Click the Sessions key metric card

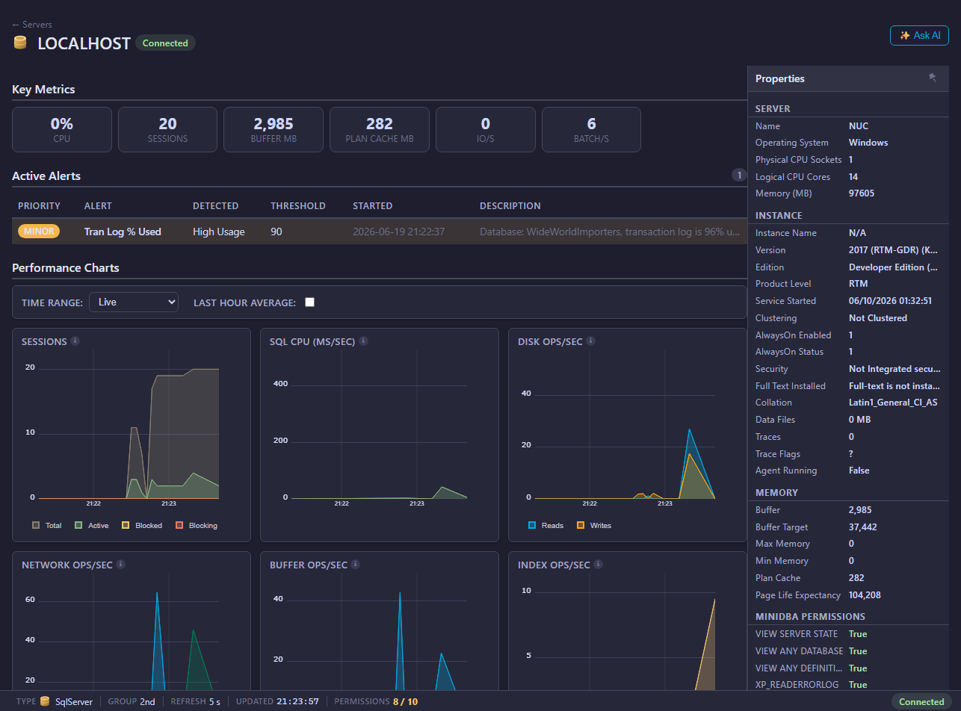(x=167, y=129)
